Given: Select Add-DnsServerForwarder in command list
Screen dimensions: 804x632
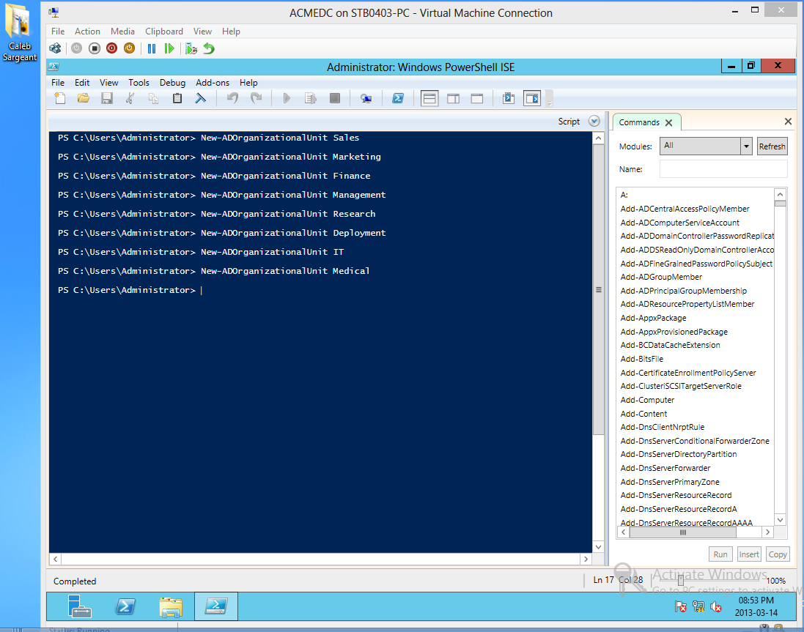Looking at the screenshot, I should [665, 468].
